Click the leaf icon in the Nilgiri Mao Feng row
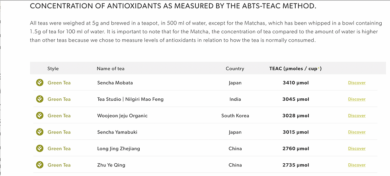 point(40,99)
